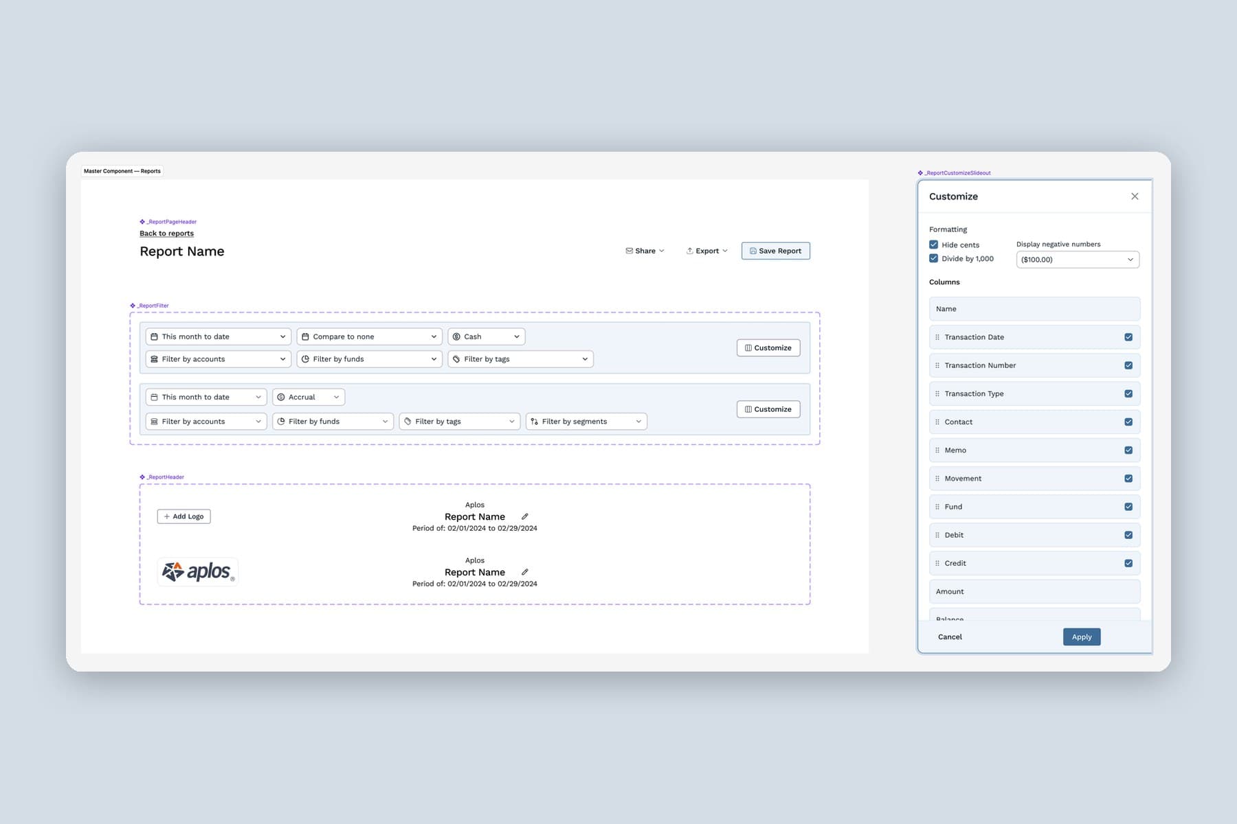This screenshot has width=1237, height=824.
Task: Open the Export menu
Action: (706, 251)
